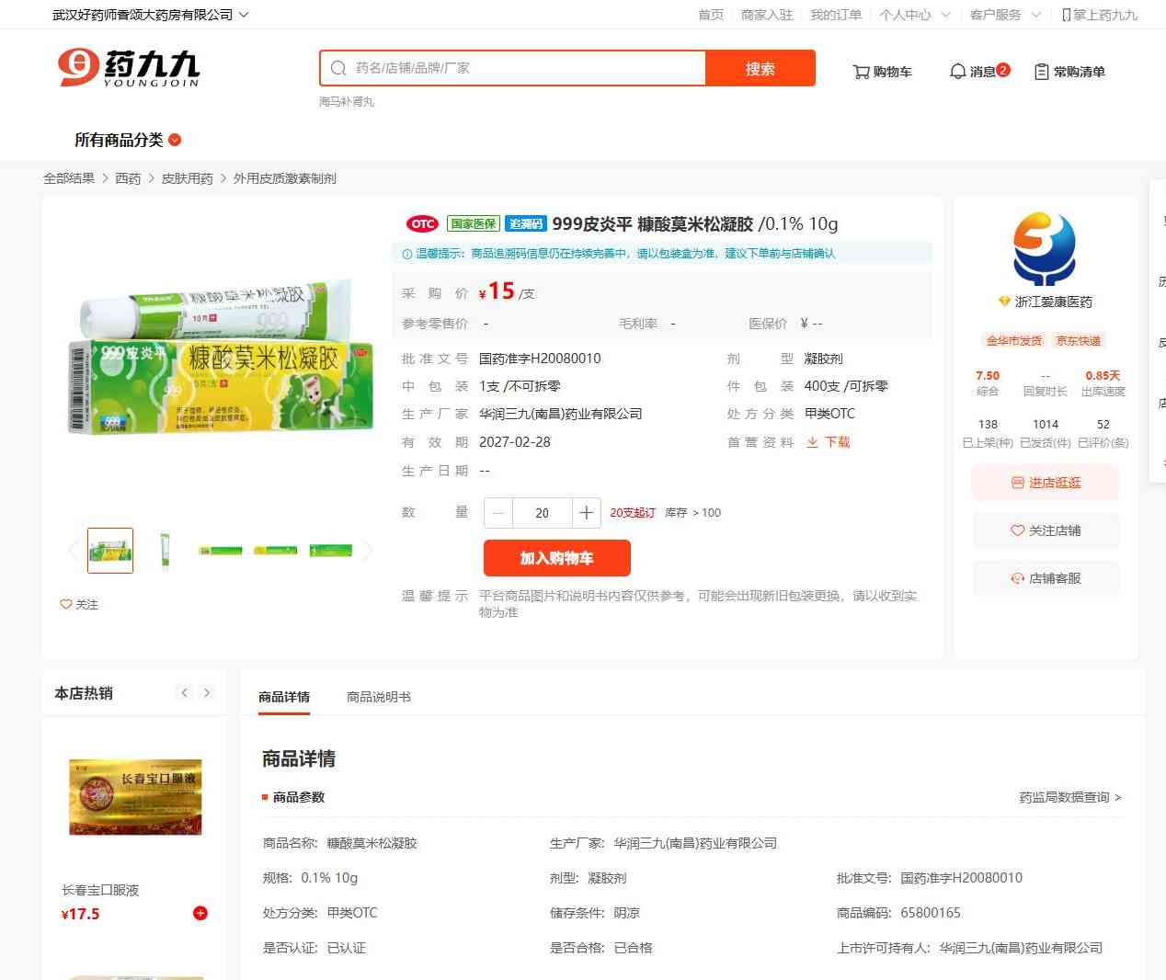
Task: Show next product thumbnails with the right arrow
Action: 368,551
